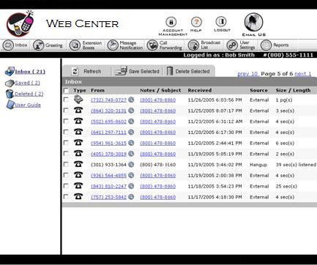
Task: Click lookup icon beside (732) 748-0727
Action: (x=131, y=100)
